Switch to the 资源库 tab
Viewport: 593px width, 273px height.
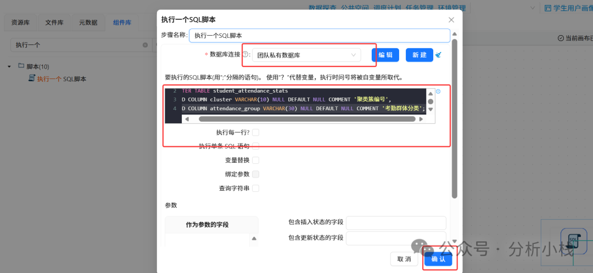[x=20, y=22]
